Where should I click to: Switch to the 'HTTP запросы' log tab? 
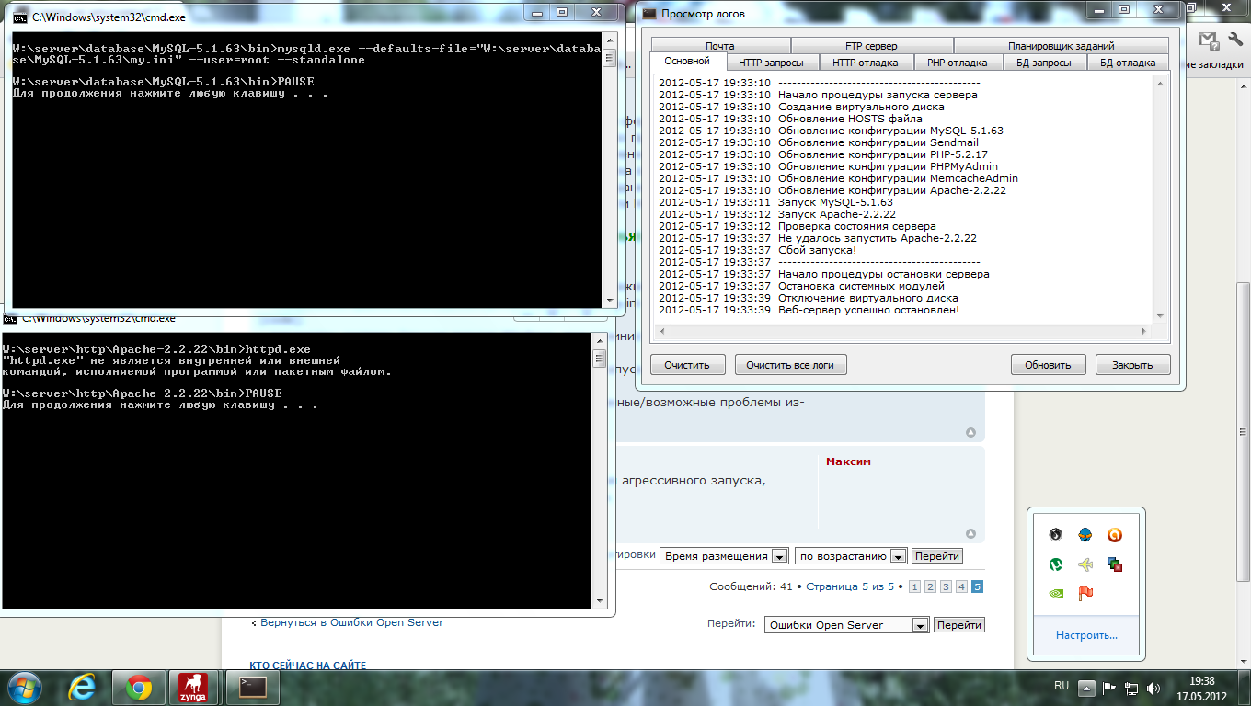(x=771, y=63)
